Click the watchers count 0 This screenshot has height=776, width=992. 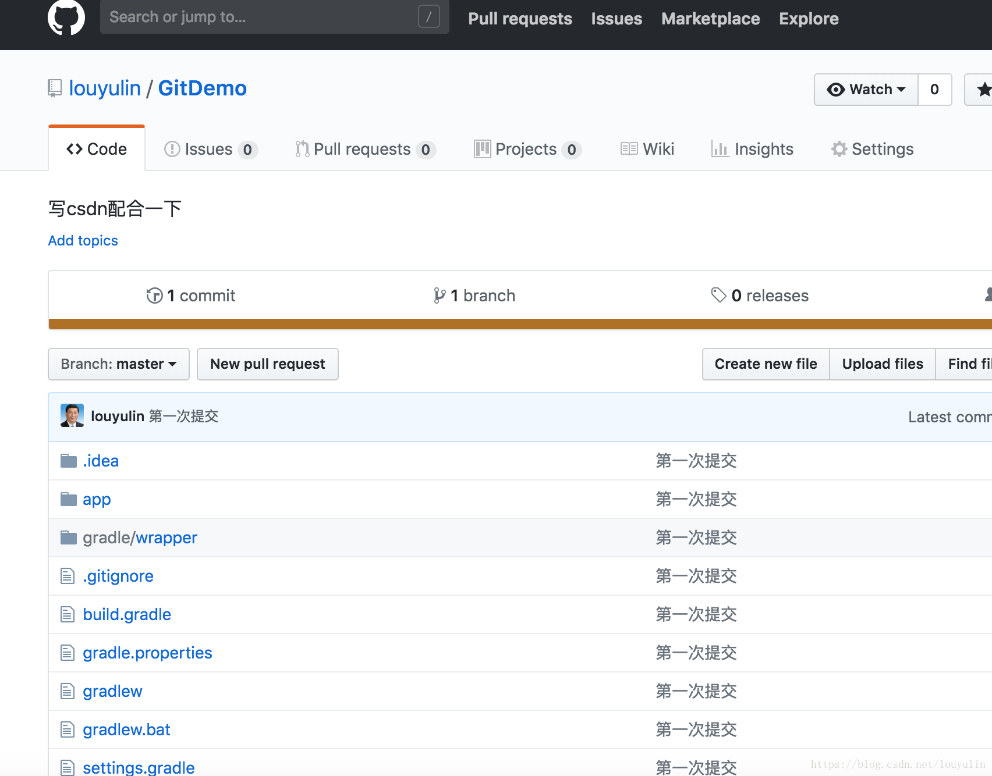click(934, 90)
